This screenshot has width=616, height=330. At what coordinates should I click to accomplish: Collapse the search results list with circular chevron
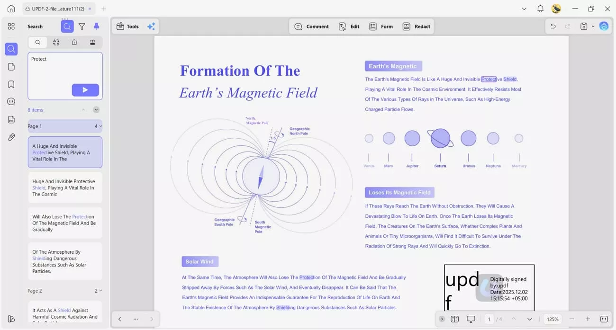96,109
